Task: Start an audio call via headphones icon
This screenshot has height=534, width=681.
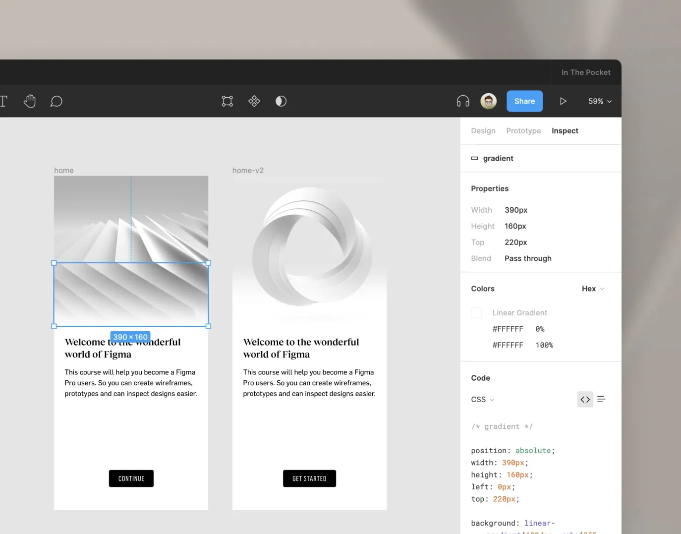Action: (462, 101)
